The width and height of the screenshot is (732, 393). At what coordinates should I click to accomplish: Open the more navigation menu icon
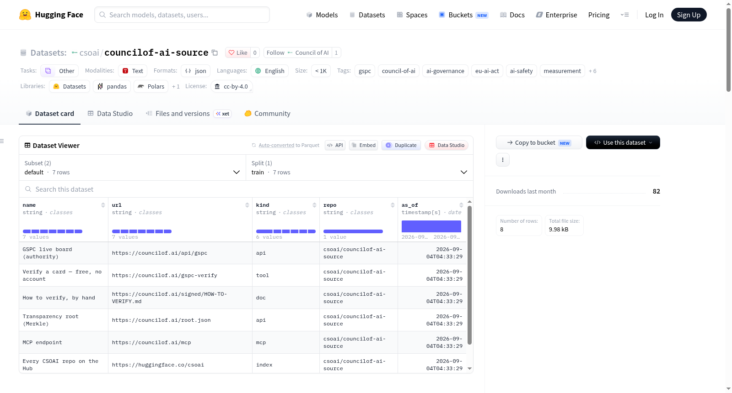point(624,15)
